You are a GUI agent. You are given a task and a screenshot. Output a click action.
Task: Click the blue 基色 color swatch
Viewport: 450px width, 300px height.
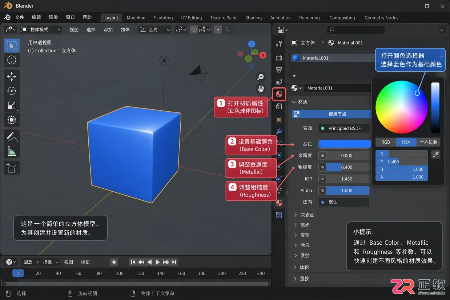(345, 144)
